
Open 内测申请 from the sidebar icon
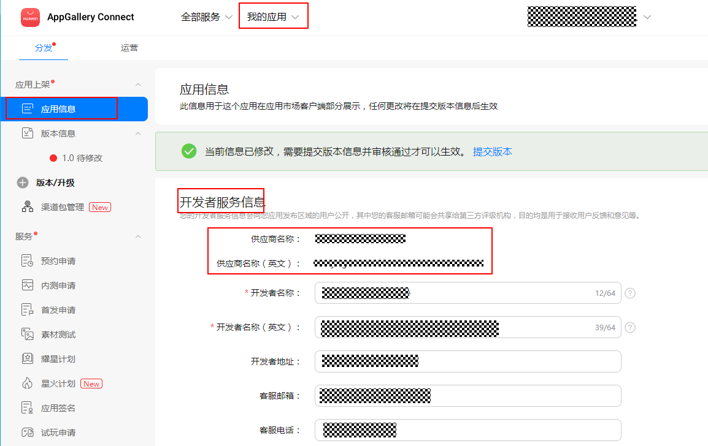pyautogui.click(x=28, y=285)
